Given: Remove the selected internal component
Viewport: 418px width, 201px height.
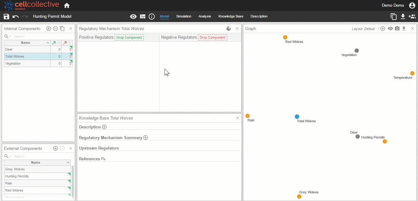Looking at the screenshot, I should (x=55, y=28).
